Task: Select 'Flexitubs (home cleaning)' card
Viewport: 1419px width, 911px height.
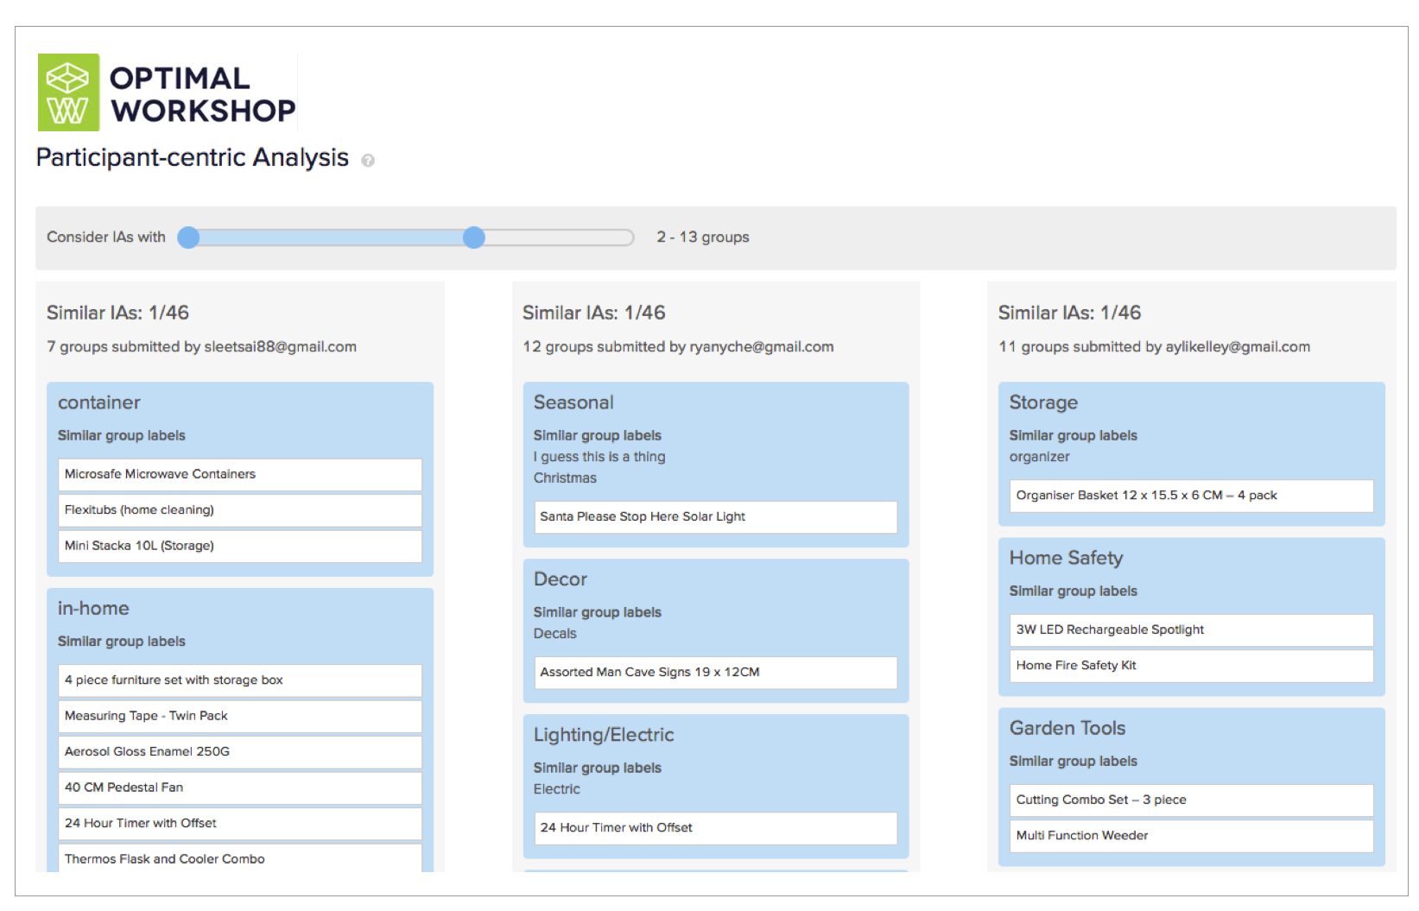Action: (x=240, y=510)
